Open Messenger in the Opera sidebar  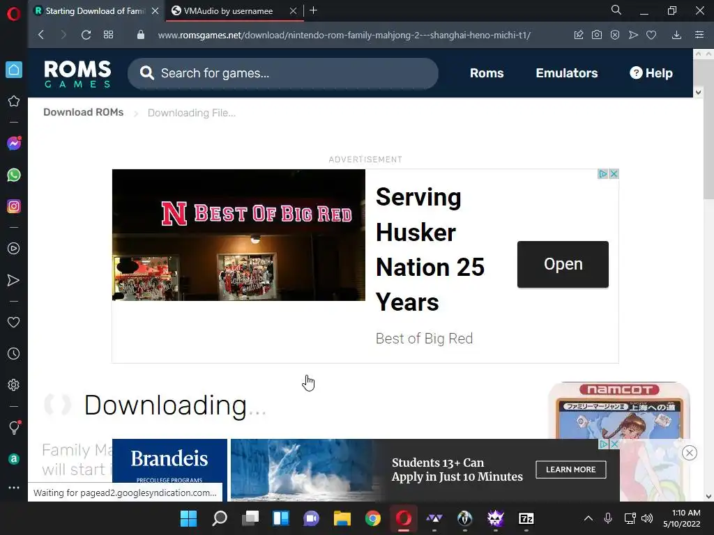click(14, 144)
